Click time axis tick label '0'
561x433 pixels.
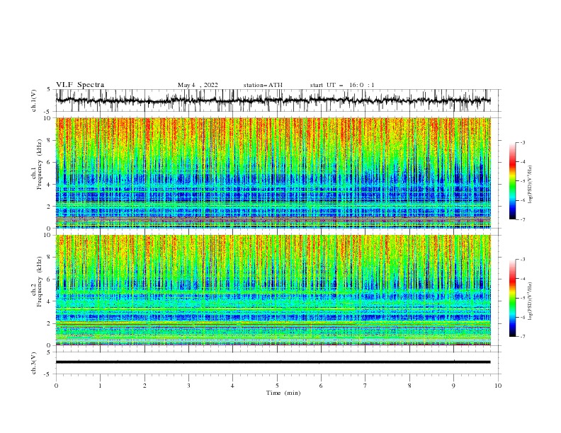click(x=56, y=386)
